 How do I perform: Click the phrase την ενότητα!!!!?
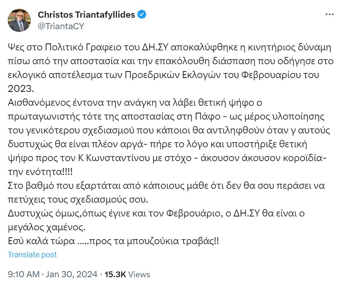(40, 172)
